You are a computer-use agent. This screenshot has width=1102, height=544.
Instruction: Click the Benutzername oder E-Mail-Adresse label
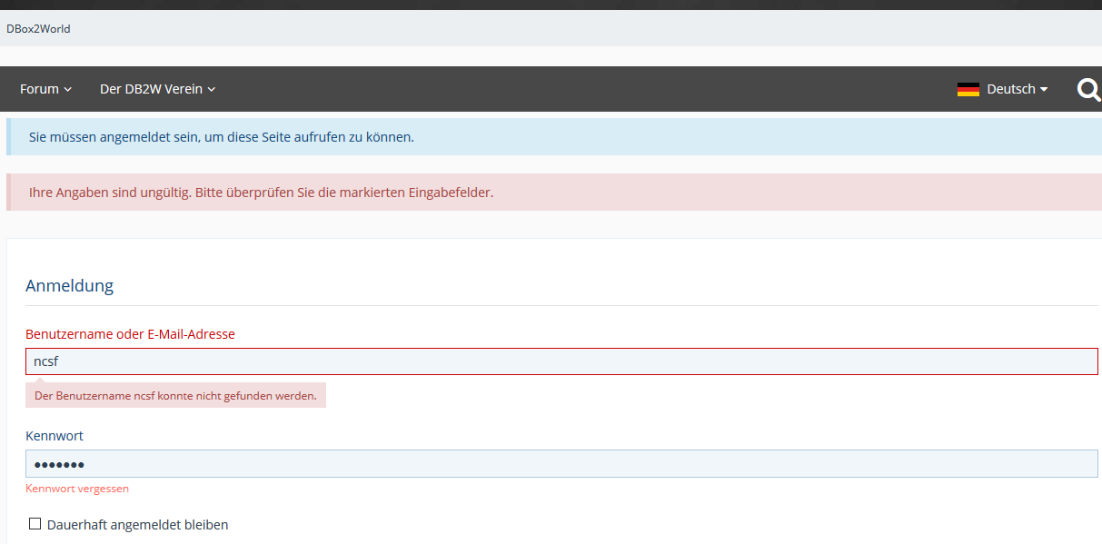130,334
